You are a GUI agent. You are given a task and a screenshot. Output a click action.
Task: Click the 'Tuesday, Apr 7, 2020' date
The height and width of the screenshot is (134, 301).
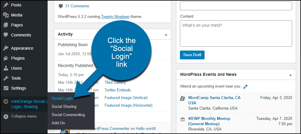274,119
